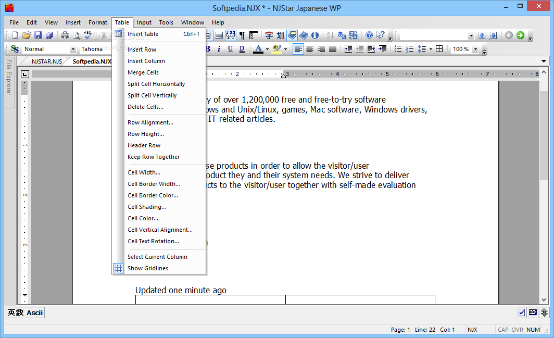
Task: Toggle the ruler display icon with numbers
Action: coord(230,35)
